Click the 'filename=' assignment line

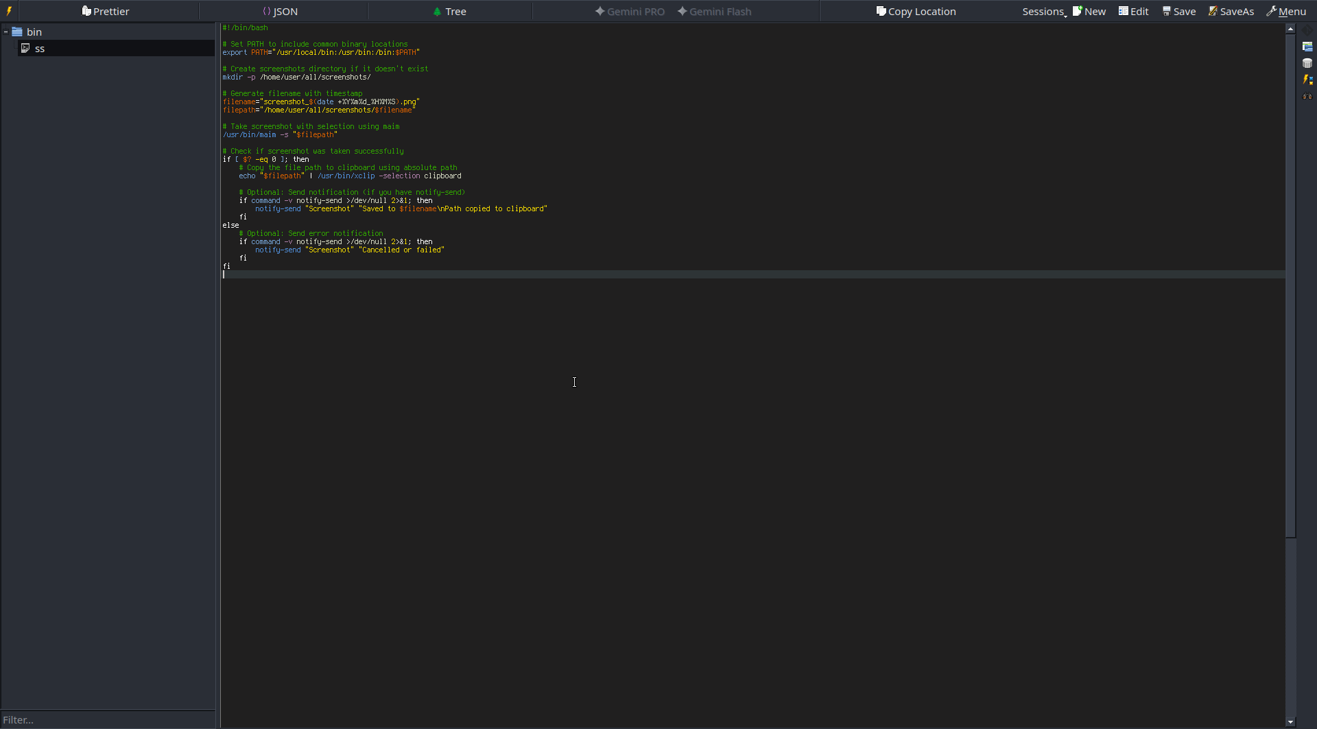pyautogui.click(x=321, y=101)
